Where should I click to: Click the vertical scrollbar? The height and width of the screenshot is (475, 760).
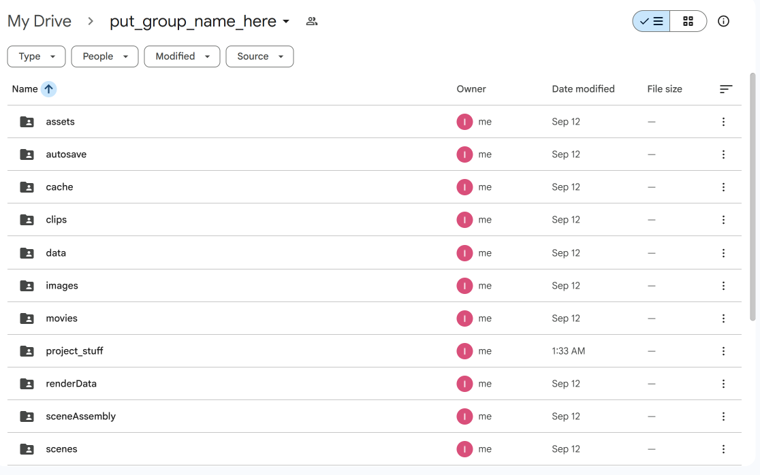pyautogui.click(x=753, y=197)
